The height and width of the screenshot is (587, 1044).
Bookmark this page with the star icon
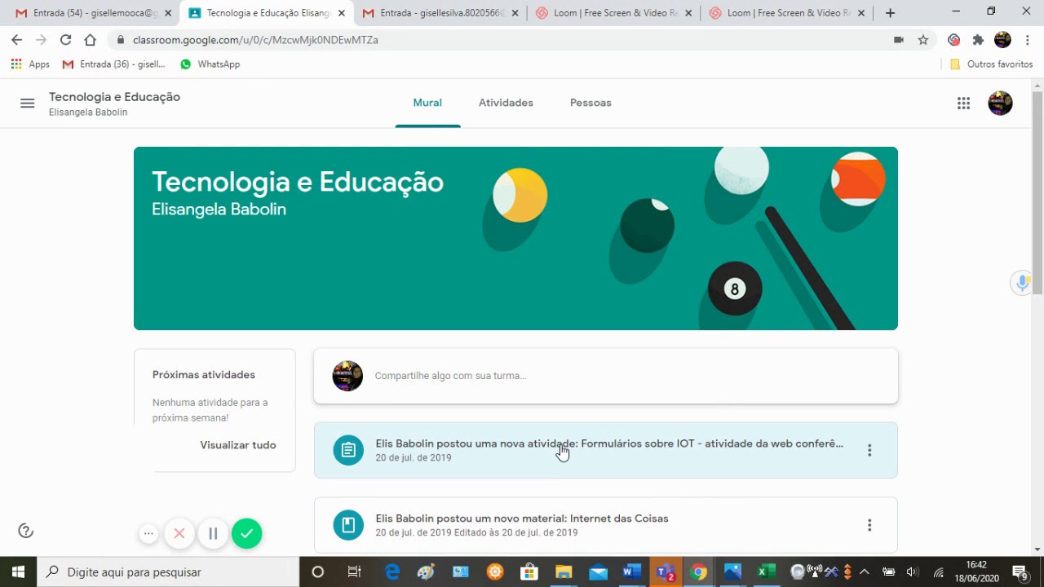point(923,39)
